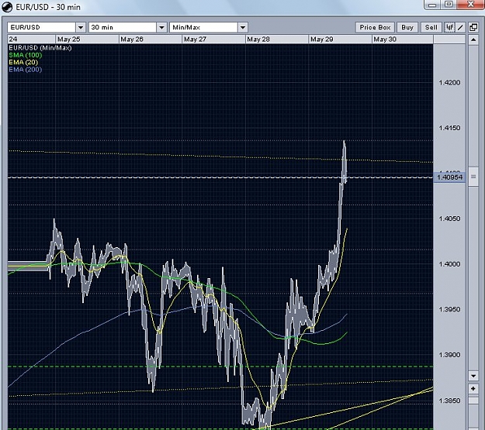Click the 1.3900 price axis label
The image size is (485, 430).
point(449,355)
